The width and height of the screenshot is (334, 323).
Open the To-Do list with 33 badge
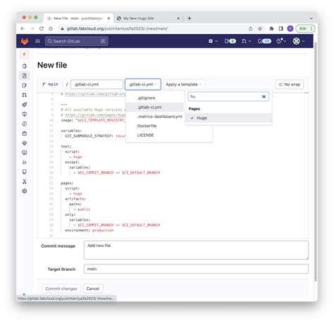pyautogui.click(x=264, y=41)
